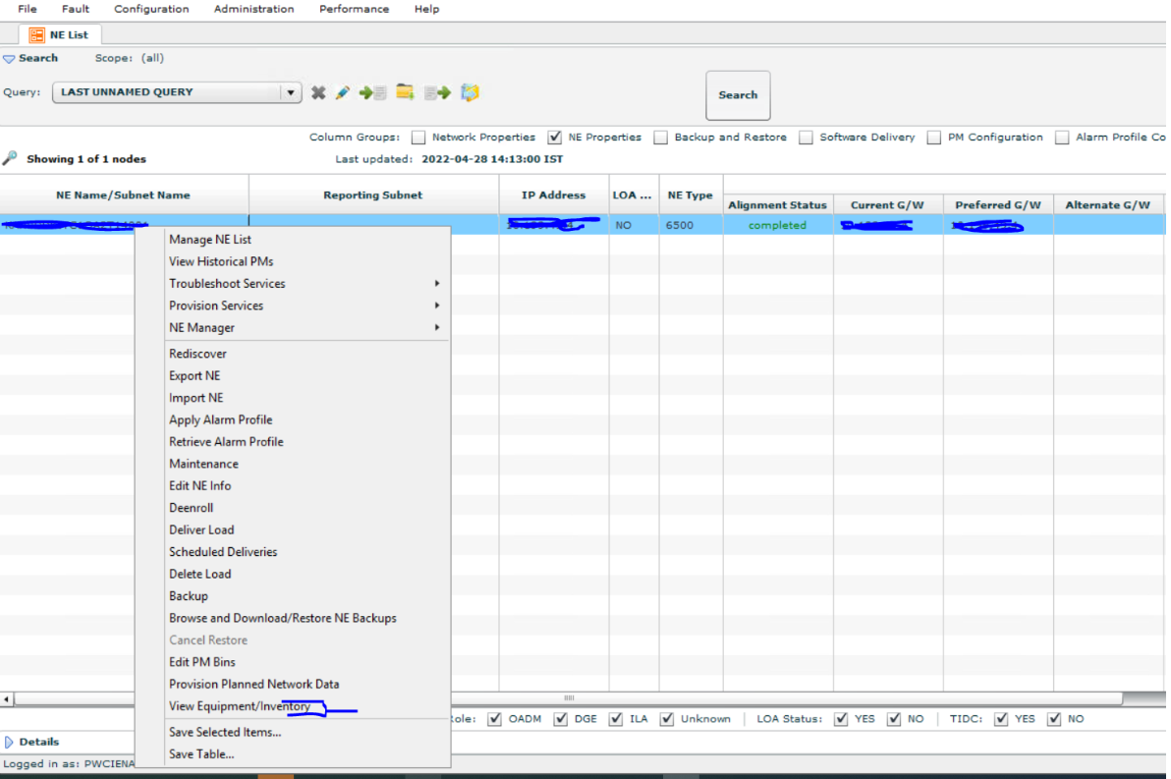The image size is (1171, 779).
Task: Click the wrench icon next to Showing nodes
Action: 12,158
